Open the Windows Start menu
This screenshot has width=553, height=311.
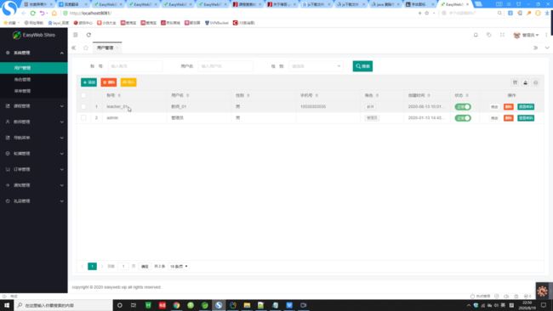point(7,305)
